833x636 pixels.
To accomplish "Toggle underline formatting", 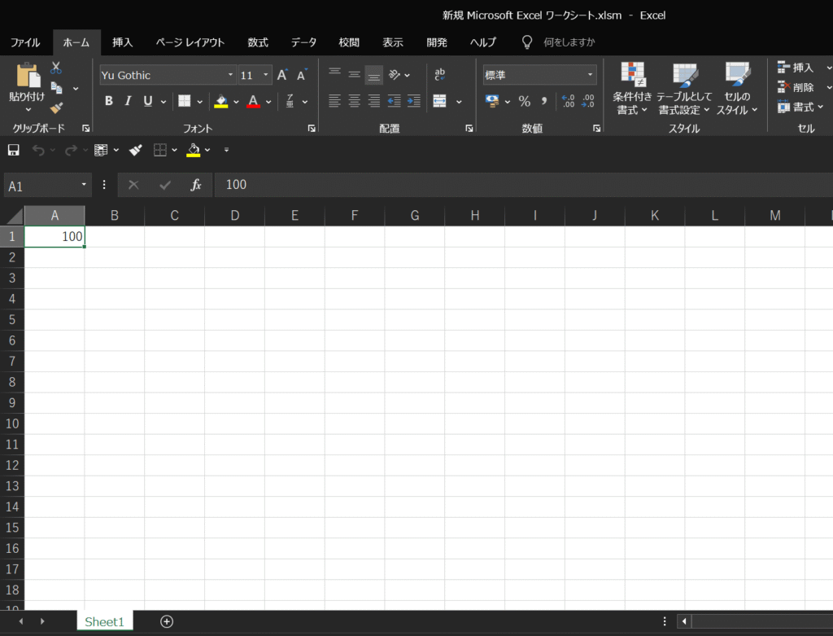I will (148, 101).
